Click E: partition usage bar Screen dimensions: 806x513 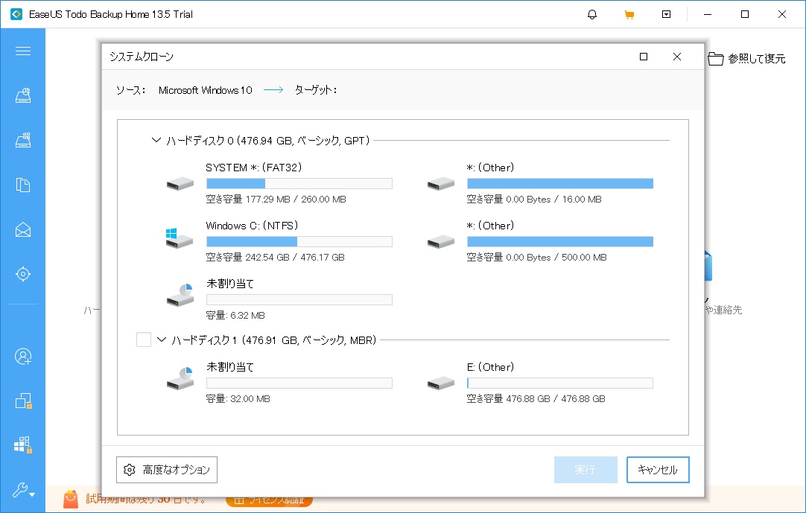559,383
